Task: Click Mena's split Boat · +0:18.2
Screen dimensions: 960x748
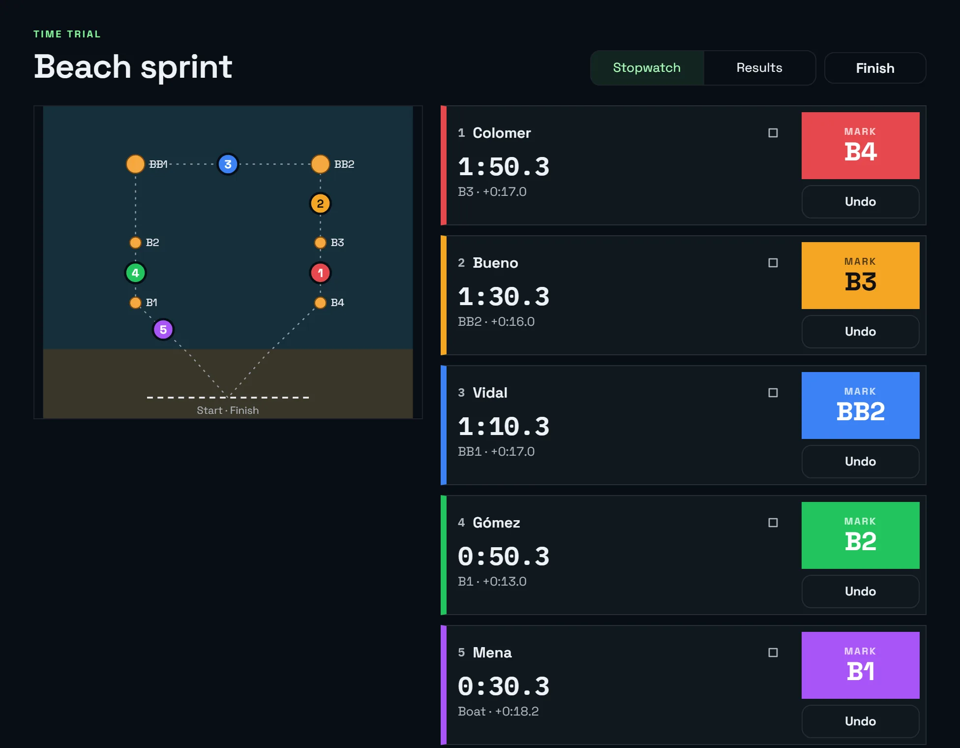Action: click(498, 711)
